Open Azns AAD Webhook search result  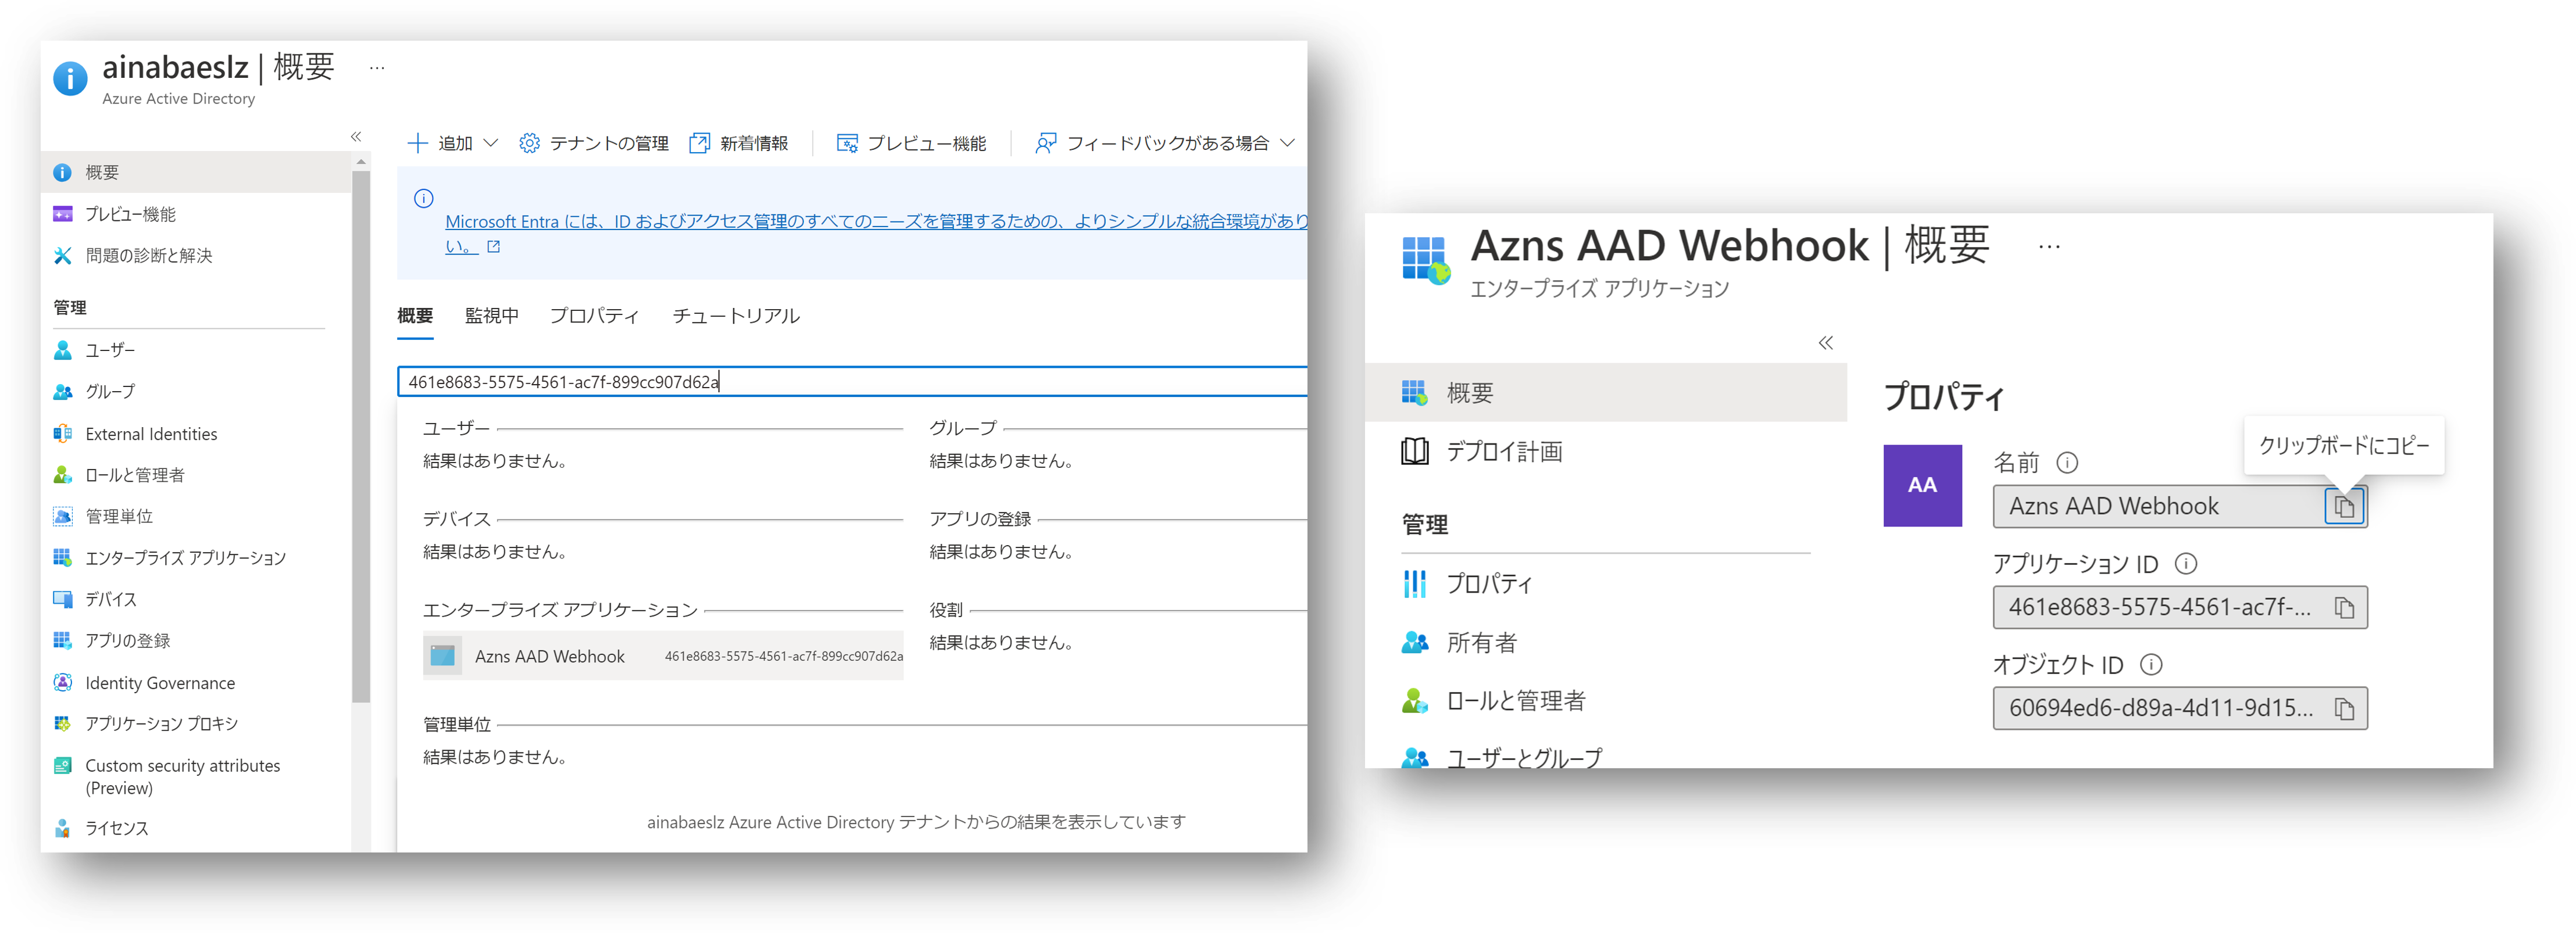coord(663,657)
